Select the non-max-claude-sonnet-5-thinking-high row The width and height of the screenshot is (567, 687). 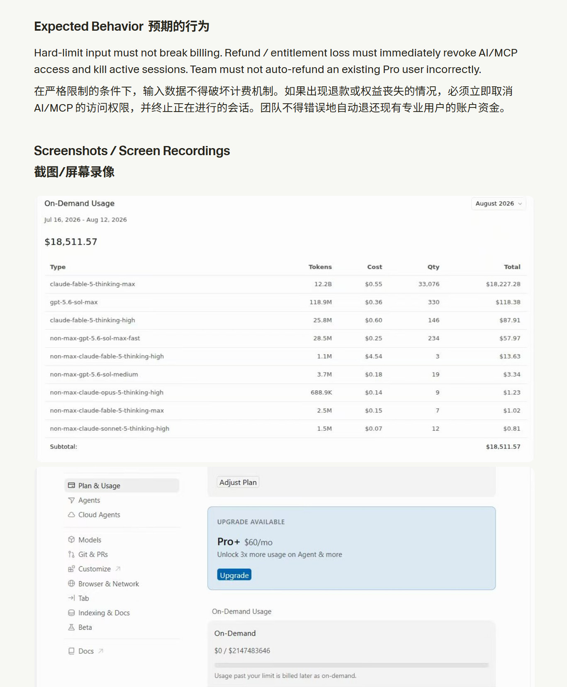285,429
